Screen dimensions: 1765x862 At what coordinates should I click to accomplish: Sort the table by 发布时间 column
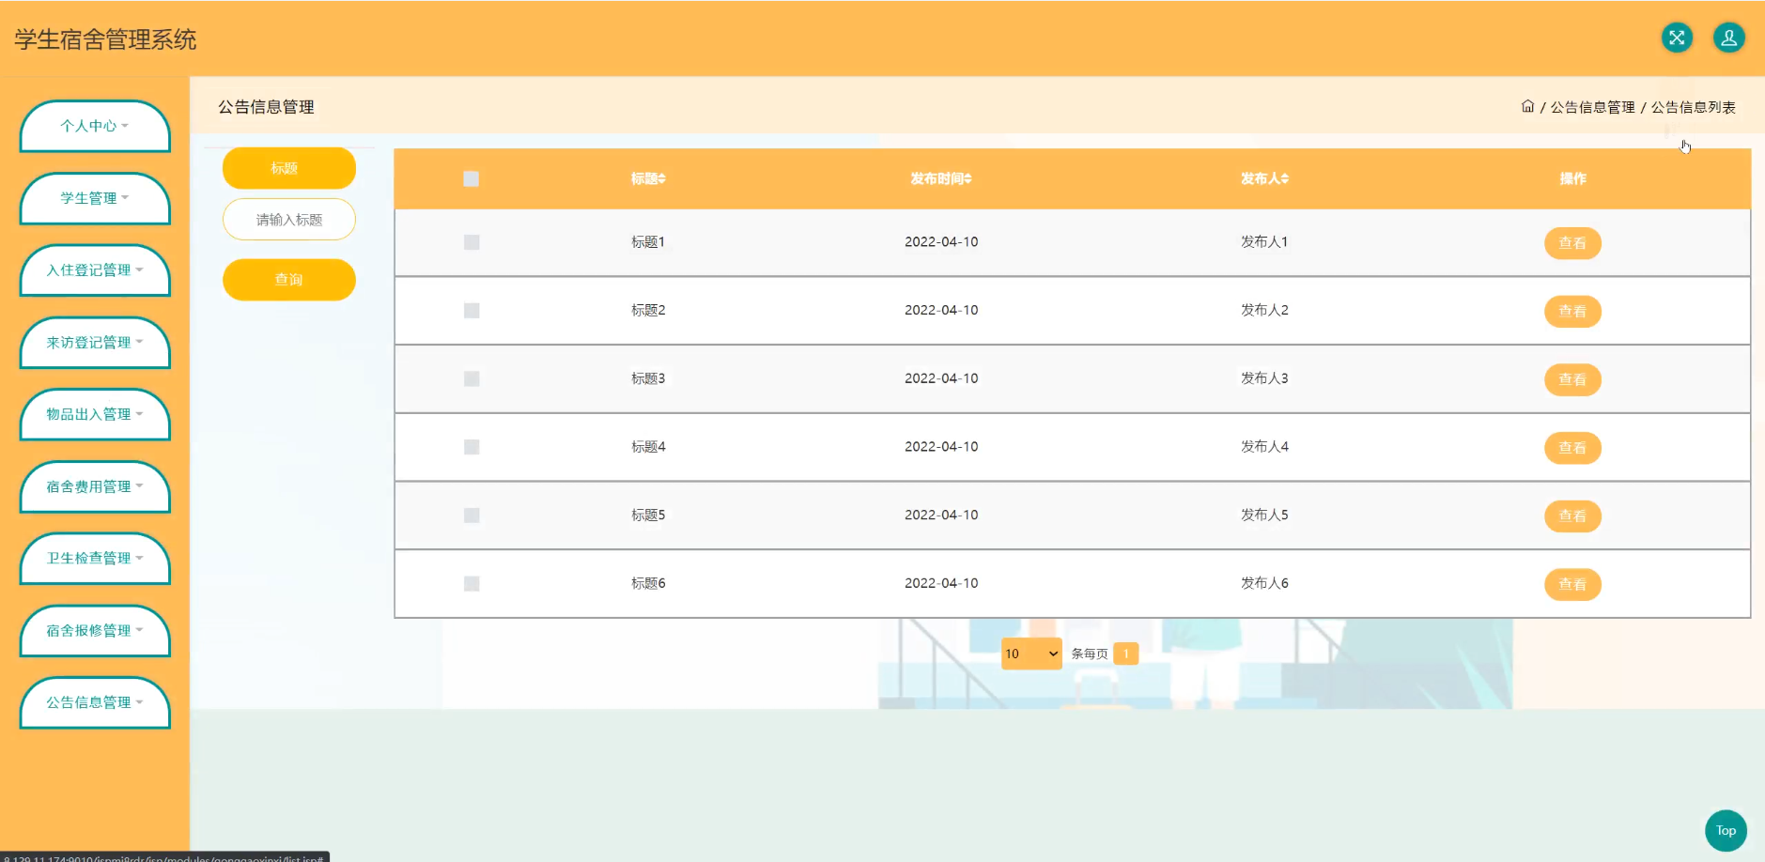point(941,178)
